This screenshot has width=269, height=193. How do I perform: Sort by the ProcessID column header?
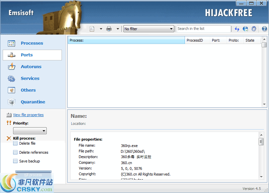(197, 40)
